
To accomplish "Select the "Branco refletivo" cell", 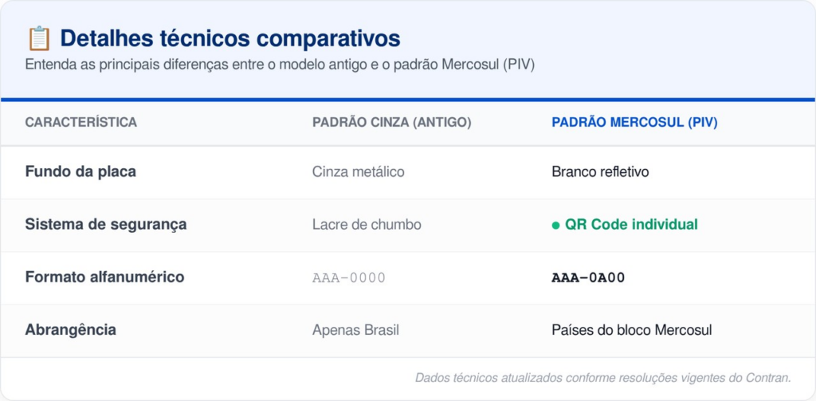I will (600, 171).
